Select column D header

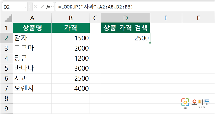pos(126,18)
